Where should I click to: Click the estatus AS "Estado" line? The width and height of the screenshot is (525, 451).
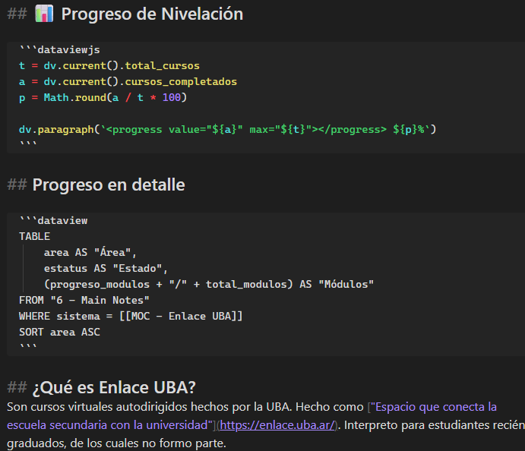[105, 268]
